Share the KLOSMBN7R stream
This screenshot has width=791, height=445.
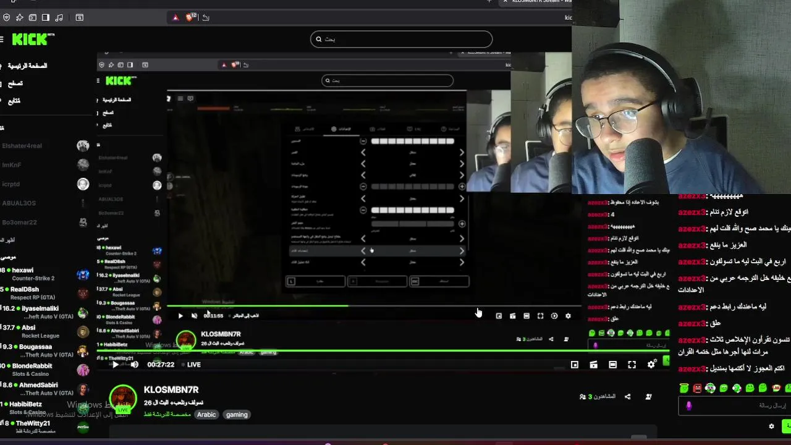pyautogui.click(x=628, y=397)
